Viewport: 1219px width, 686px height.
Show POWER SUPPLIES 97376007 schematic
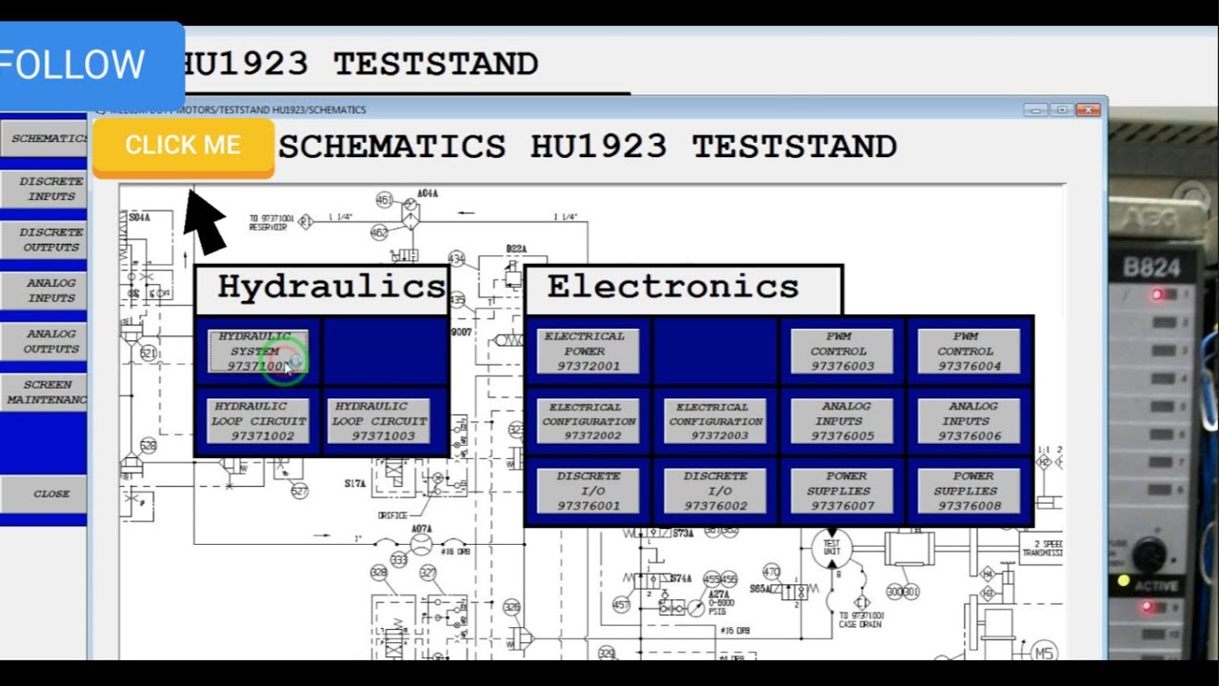pos(842,491)
